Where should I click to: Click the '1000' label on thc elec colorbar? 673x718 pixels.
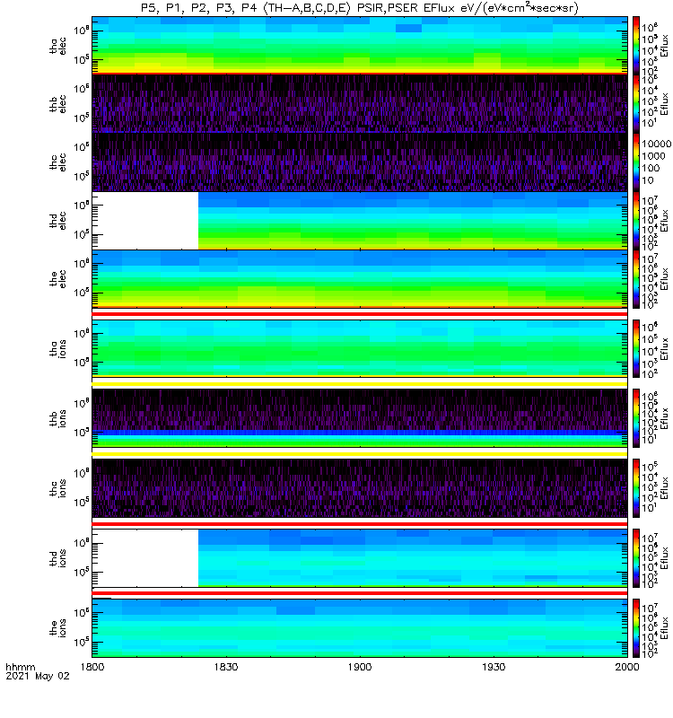click(653, 155)
